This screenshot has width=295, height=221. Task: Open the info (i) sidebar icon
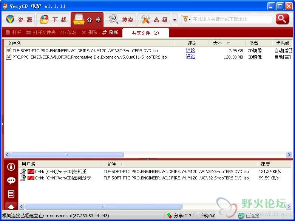(x=11, y=167)
